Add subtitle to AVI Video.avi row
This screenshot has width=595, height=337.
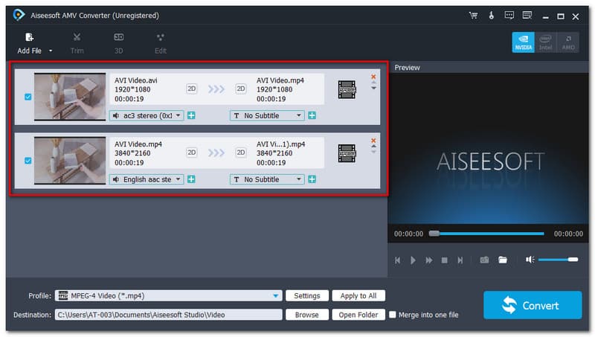(x=312, y=116)
